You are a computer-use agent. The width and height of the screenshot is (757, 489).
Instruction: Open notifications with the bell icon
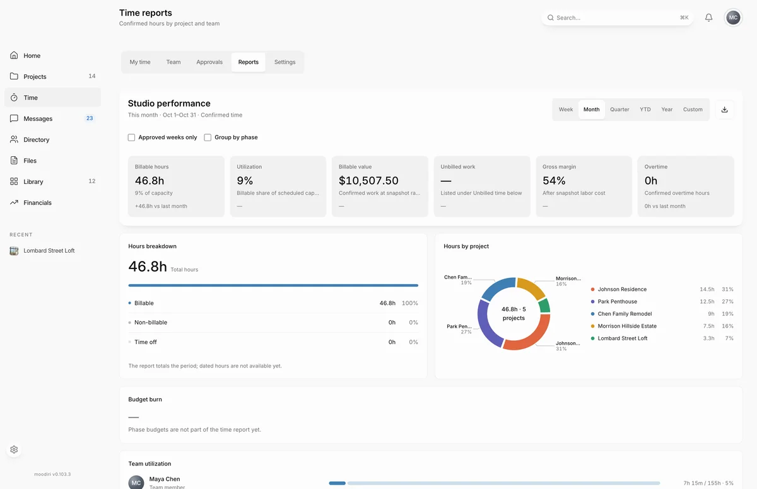click(x=708, y=18)
